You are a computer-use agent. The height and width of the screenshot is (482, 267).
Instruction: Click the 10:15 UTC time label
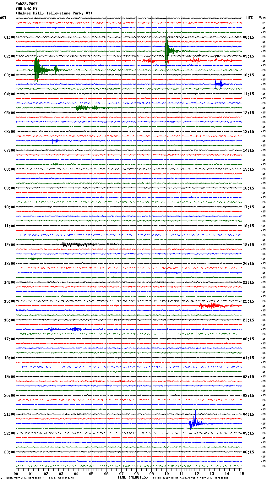[248, 75]
